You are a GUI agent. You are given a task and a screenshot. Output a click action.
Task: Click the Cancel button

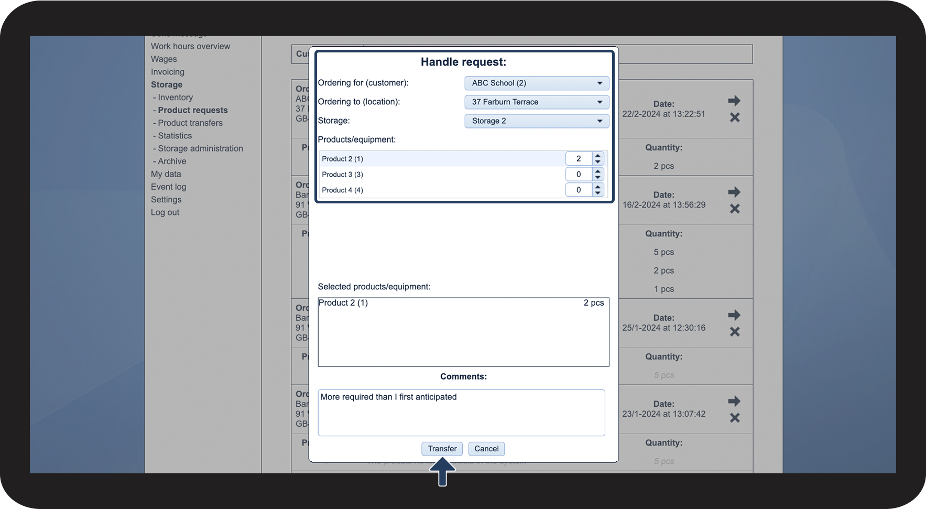pyautogui.click(x=486, y=449)
